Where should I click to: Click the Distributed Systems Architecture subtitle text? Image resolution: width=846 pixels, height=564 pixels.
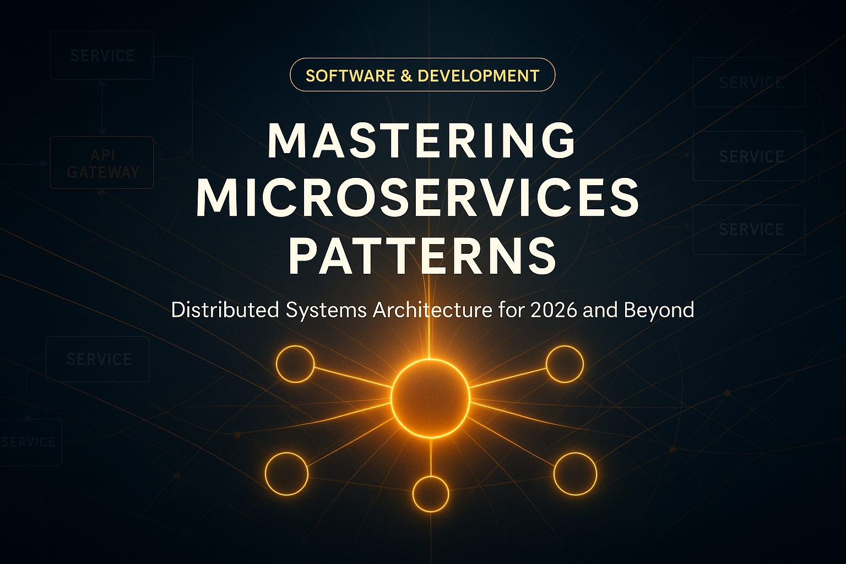tap(432, 310)
